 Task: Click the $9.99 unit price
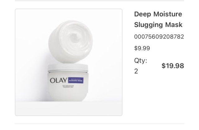(142, 48)
